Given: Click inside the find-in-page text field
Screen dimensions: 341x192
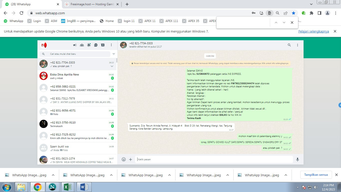Looking at the screenshot, I should [244, 22].
